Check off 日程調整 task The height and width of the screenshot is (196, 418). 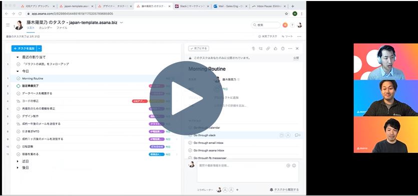18,146
